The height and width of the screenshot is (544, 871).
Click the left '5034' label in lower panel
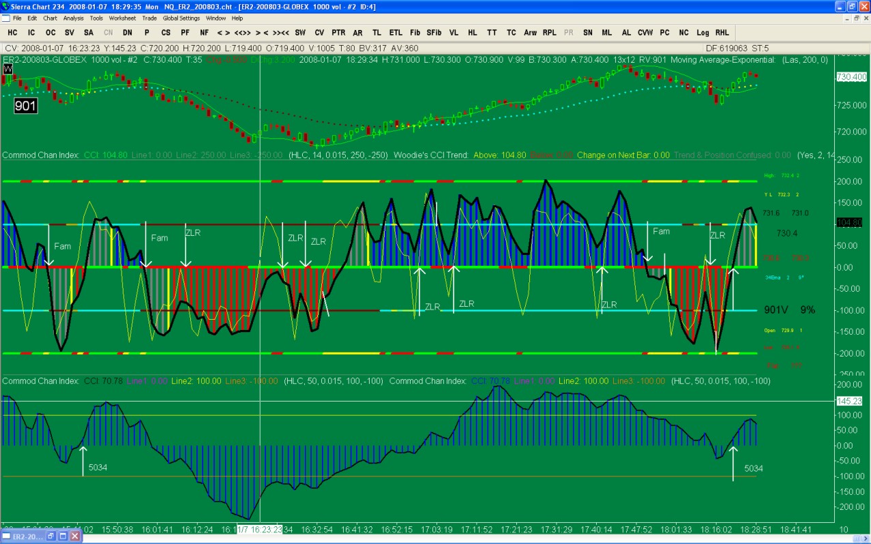coord(98,468)
